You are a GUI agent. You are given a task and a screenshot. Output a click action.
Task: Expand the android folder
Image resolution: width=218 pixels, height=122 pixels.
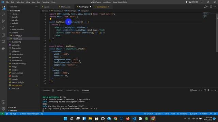[x=15, y=23]
